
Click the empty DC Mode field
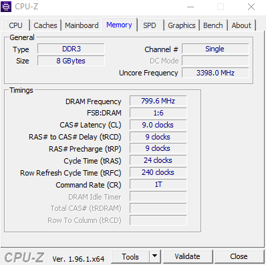point(215,61)
